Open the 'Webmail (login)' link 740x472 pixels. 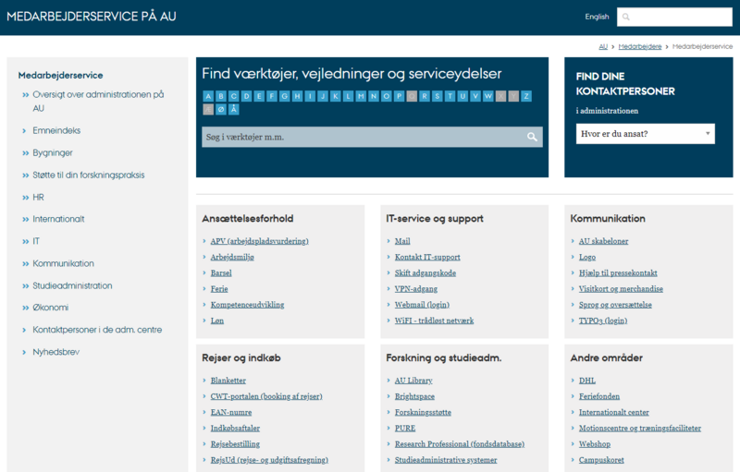423,305
